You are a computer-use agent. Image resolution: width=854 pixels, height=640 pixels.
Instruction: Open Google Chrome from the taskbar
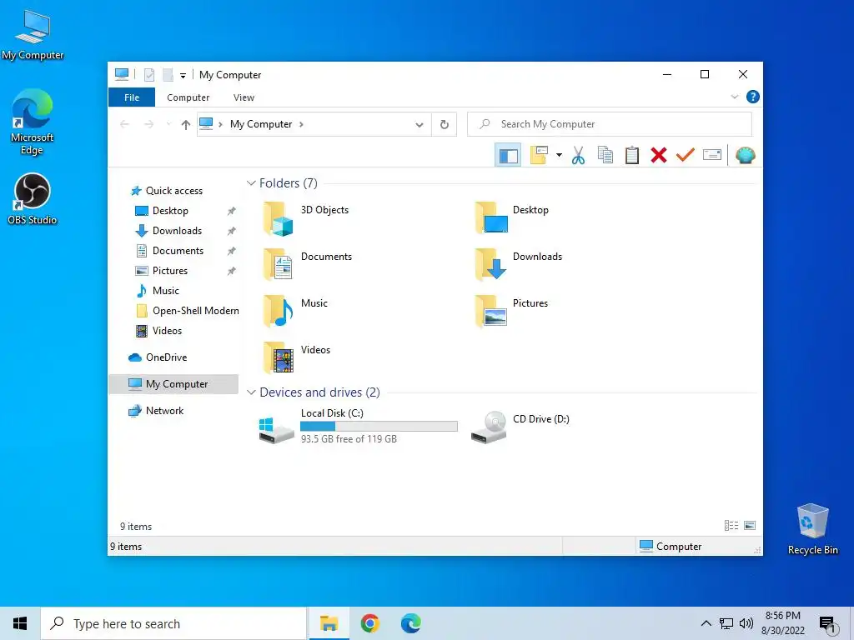369,623
